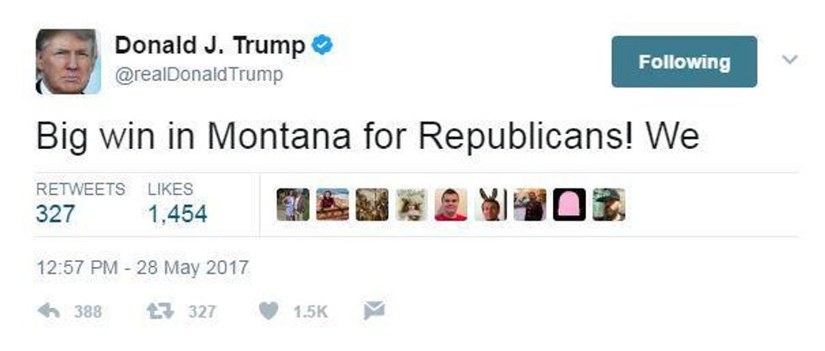The height and width of the screenshot is (351, 825).
Task: Click the tweet text about Montana
Action: (368, 135)
